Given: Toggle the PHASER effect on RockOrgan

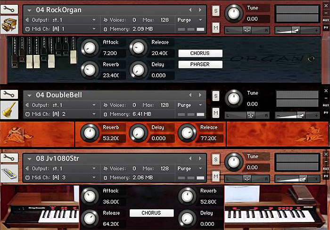Looking at the screenshot, I should coord(200,64).
